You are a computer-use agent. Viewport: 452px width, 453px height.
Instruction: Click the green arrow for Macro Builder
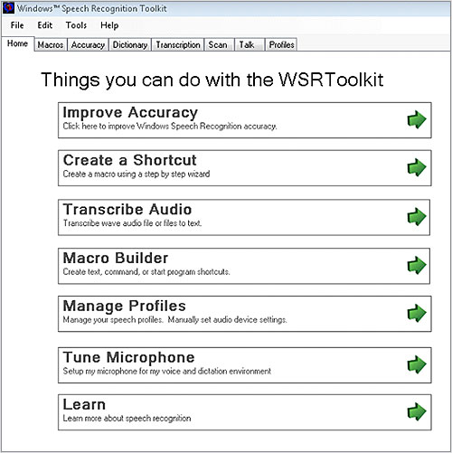pyautogui.click(x=417, y=265)
